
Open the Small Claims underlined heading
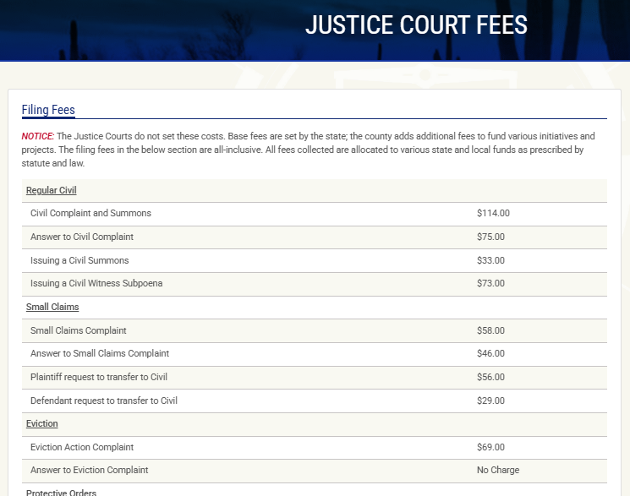point(52,307)
